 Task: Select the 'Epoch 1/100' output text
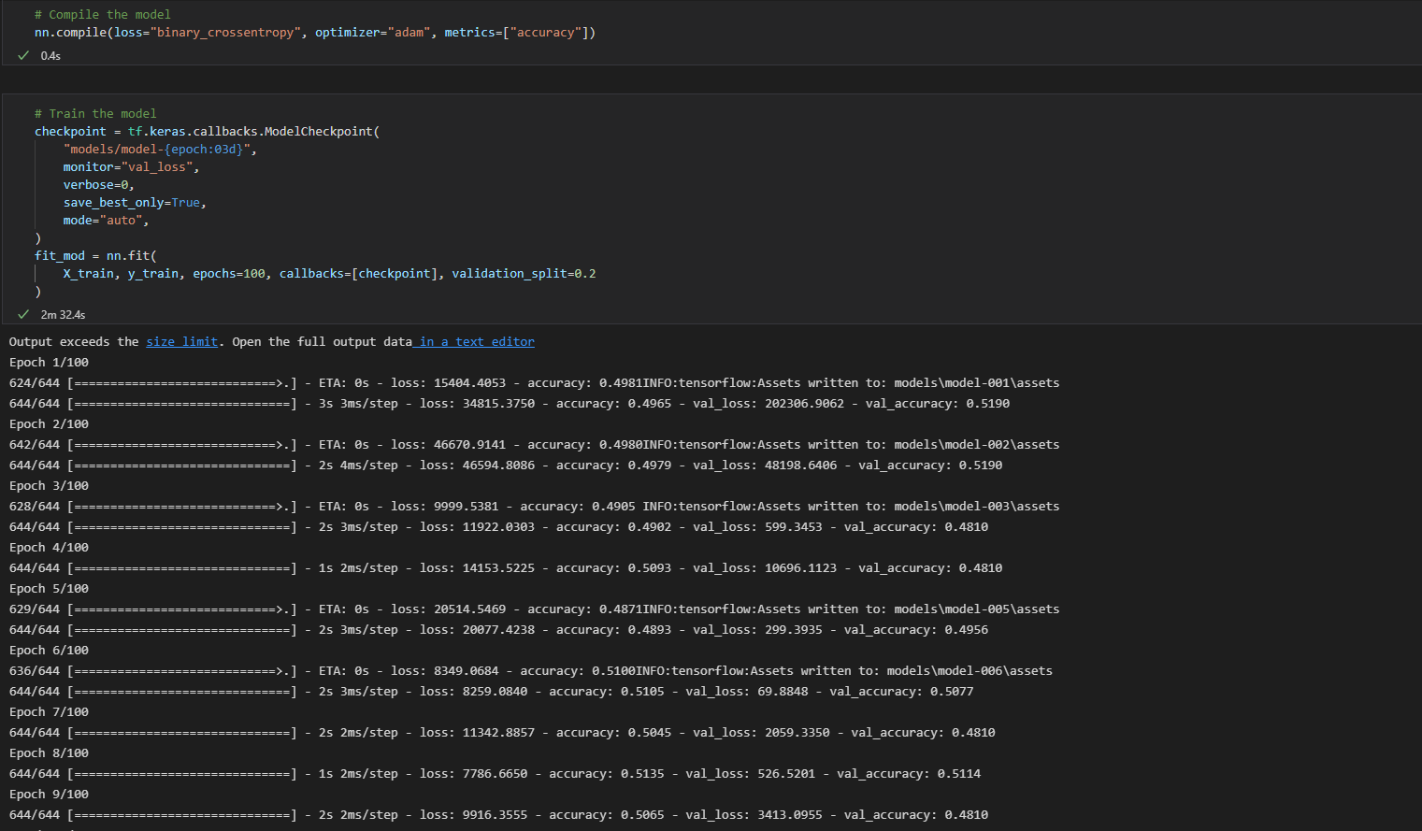click(49, 362)
